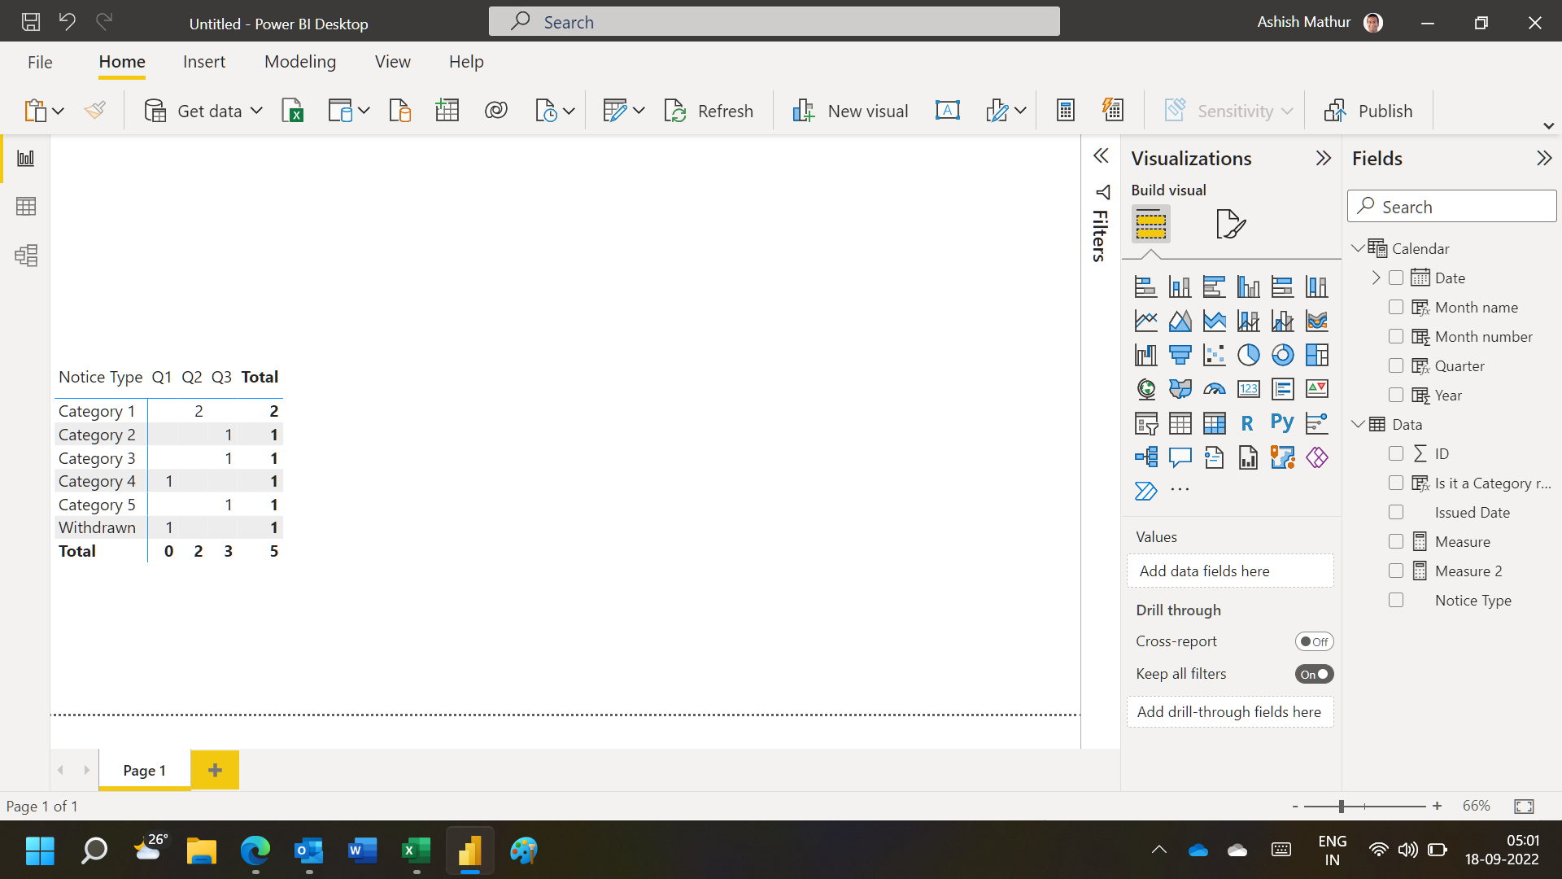Select the R script visual
Viewport: 1562px width, 879px height.
[1247, 423]
